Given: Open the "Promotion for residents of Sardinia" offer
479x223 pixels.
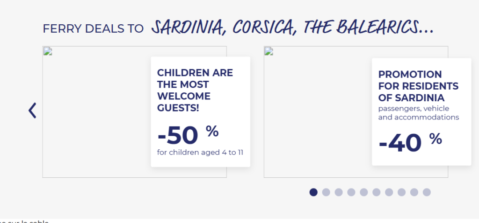Looking at the screenshot, I should coord(418,86).
